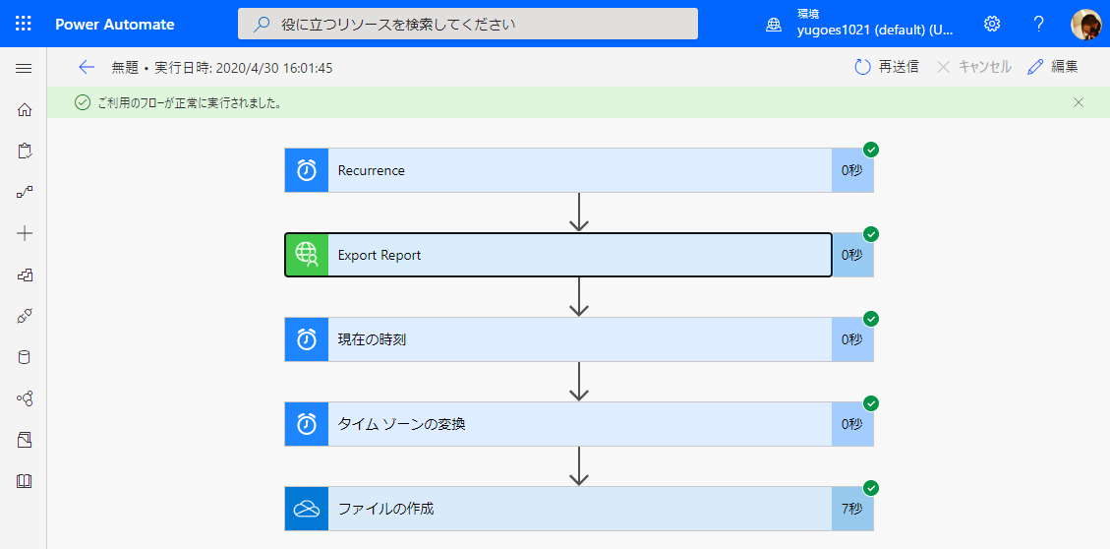1110x549 pixels.
Task: Click the 0秒 duration on タイム ゾーンの変換
Action: tap(851, 424)
